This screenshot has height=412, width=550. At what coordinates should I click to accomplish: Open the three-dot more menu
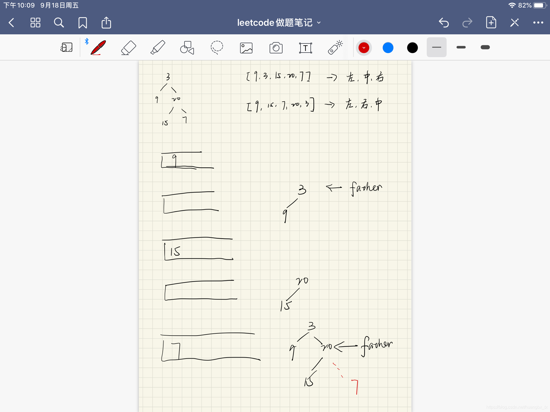coord(538,23)
